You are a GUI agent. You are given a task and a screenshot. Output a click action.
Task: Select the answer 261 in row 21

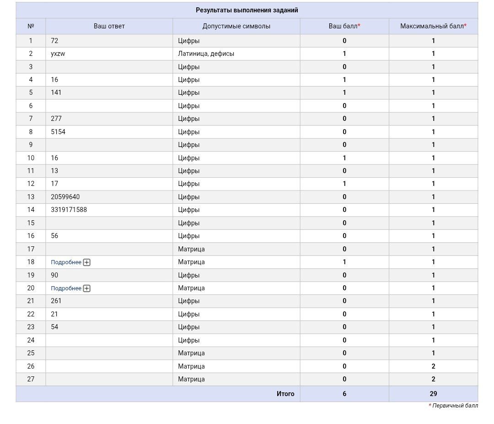click(x=56, y=301)
